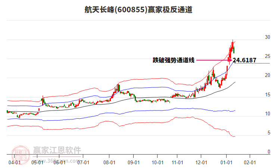Click the 01-01 date axis label
This screenshot has width=271, height=168.
pos(226,163)
